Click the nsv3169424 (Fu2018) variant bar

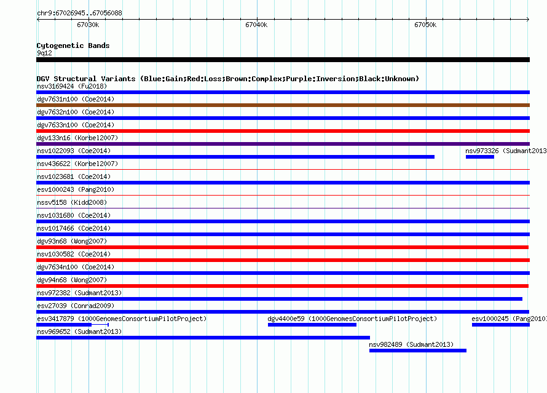point(283,92)
